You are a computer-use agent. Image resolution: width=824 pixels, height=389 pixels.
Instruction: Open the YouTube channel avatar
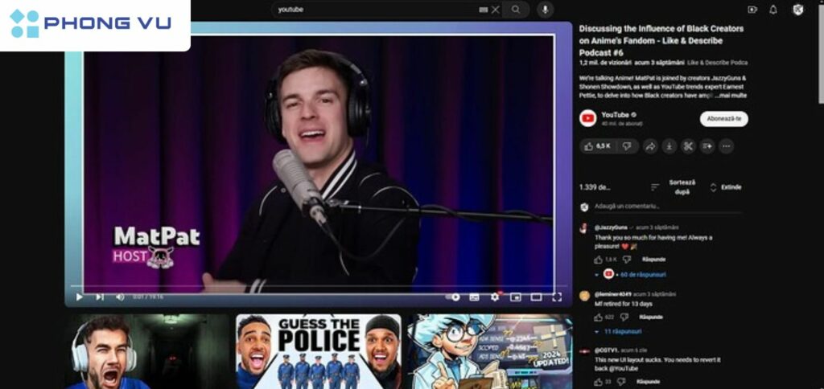[x=587, y=118]
